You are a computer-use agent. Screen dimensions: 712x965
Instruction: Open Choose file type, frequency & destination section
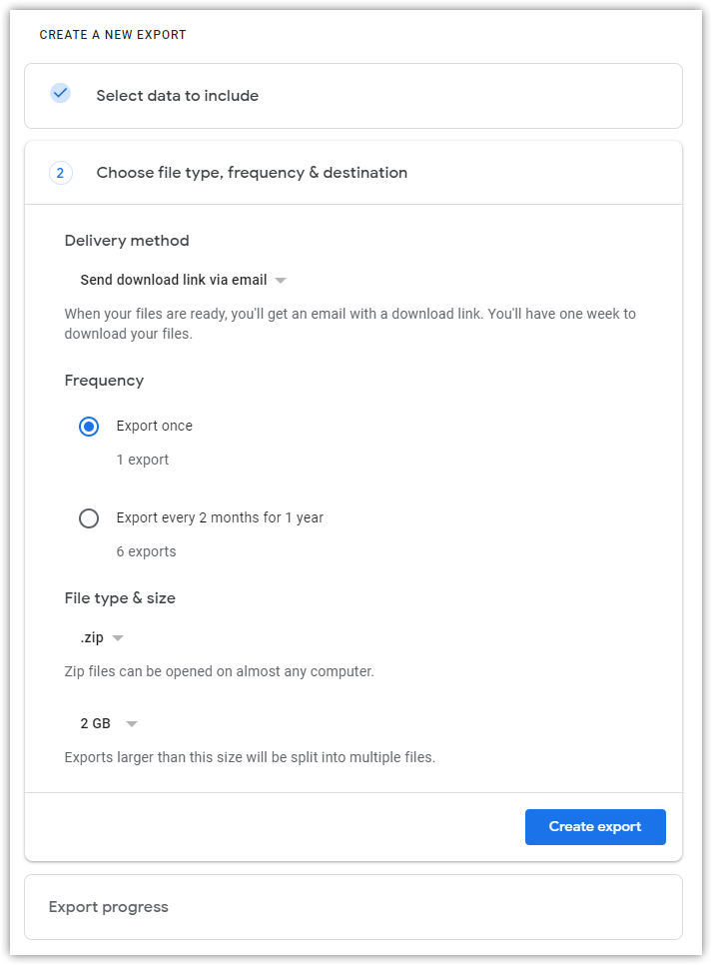click(x=252, y=172)
